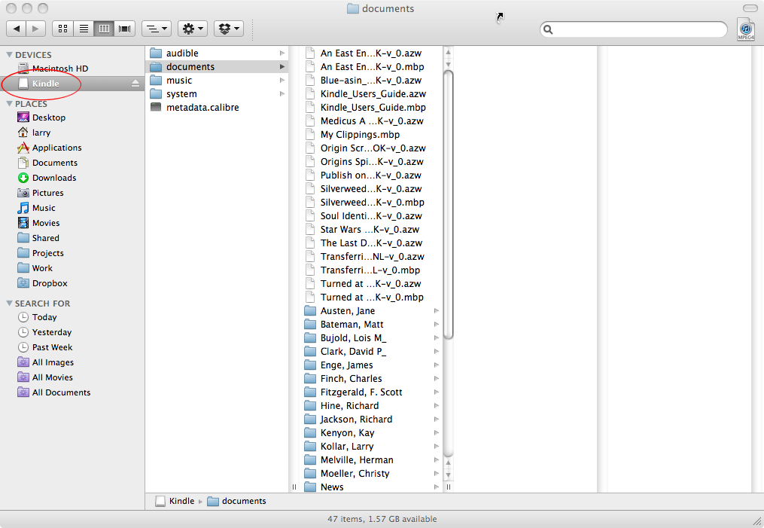This screenshot has height=528, width=764.
Task: Collapse the DEVICES sidebar section
Action: point(9,54)
